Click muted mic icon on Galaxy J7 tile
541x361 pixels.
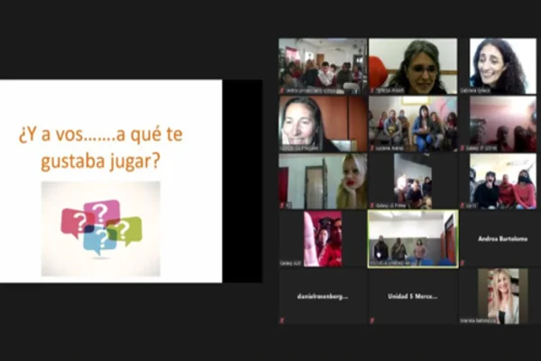(x=463, y=148)
